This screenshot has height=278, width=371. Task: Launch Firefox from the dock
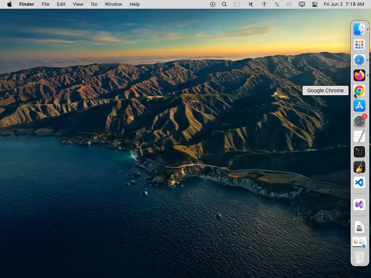pos(359,75)
